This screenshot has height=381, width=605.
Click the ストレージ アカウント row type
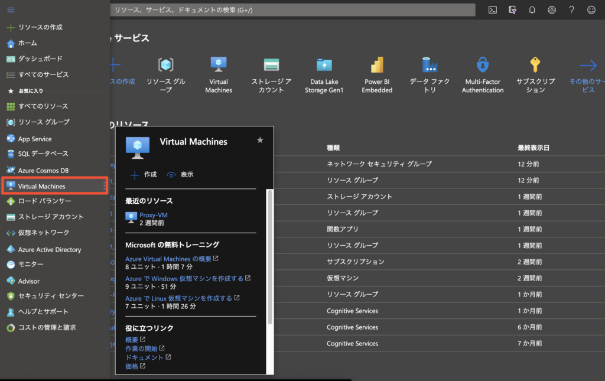click(359, 197)
